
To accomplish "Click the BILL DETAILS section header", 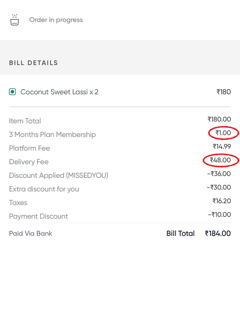I will [33, 63].
